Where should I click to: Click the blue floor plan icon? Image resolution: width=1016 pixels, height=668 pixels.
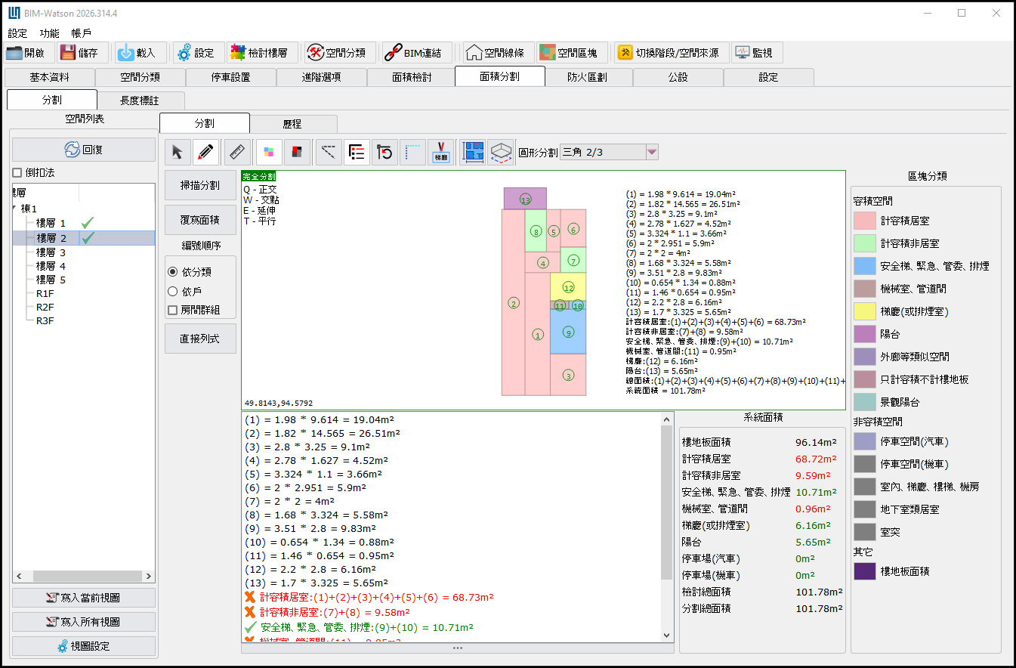[473, 153]
